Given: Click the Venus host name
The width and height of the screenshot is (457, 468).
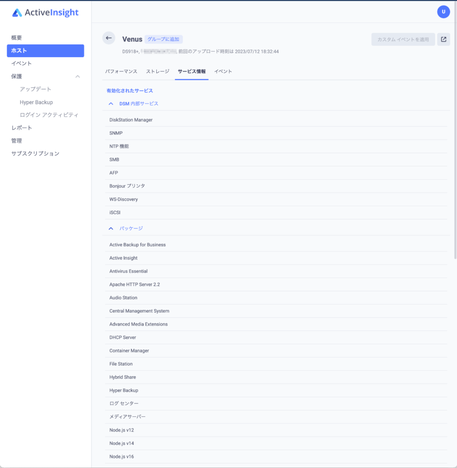Looking at the screenshot, I should 132,39.
